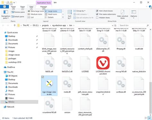
Task: Enable Hidden items checkbox
Action: (97, 18)
